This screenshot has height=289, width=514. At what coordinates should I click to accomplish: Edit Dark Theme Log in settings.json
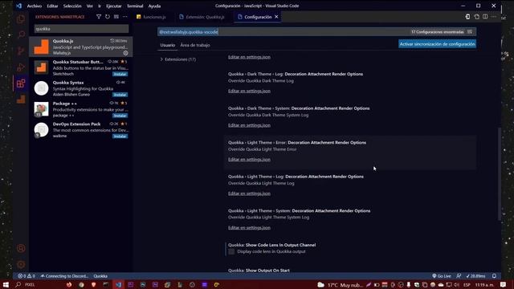tap(249, 91)
